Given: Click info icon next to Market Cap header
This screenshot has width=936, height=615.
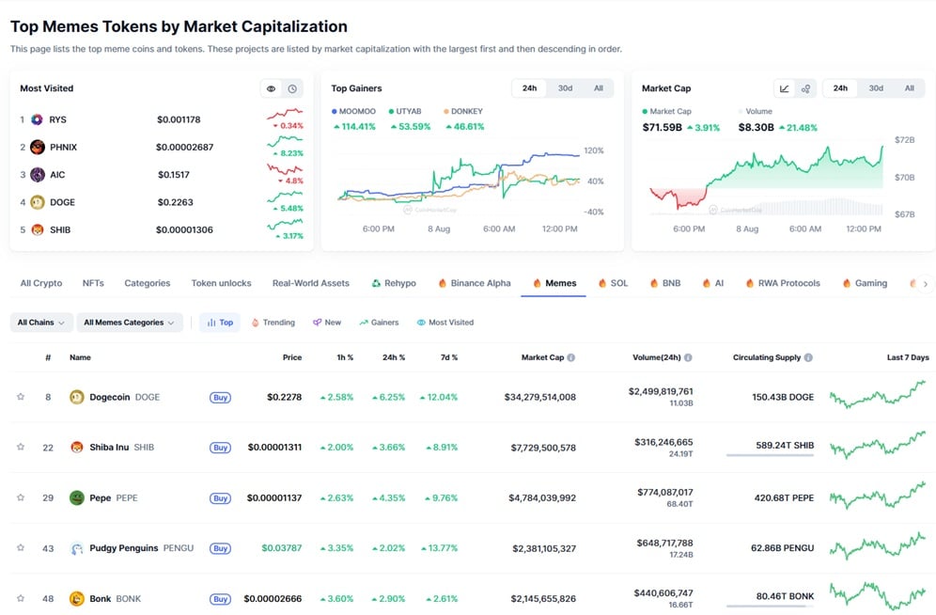Looking at the screenshot, I should tap(571, 357).
